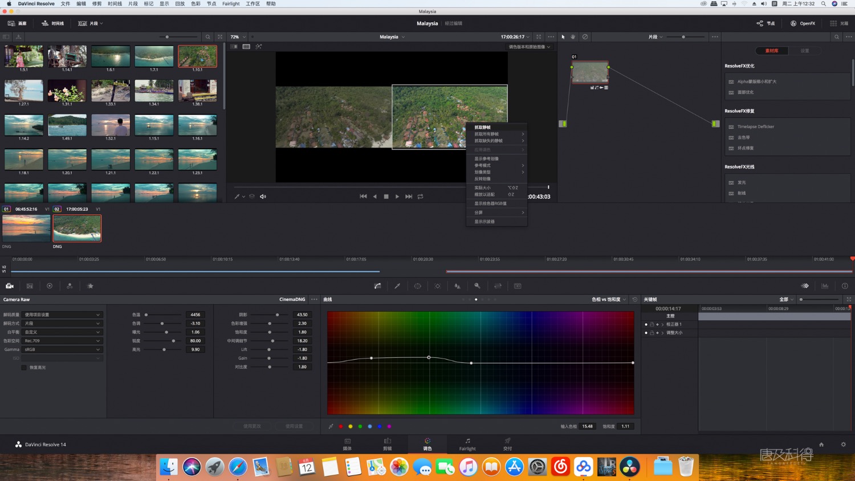Image resolution: width=855 pixels, height=481 pixels.
Task: Open the Color Wheels palette icon
Action: click(x=50, y=286)
